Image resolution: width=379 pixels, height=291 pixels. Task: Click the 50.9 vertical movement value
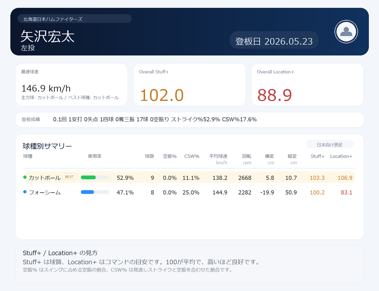click(291, 192)
